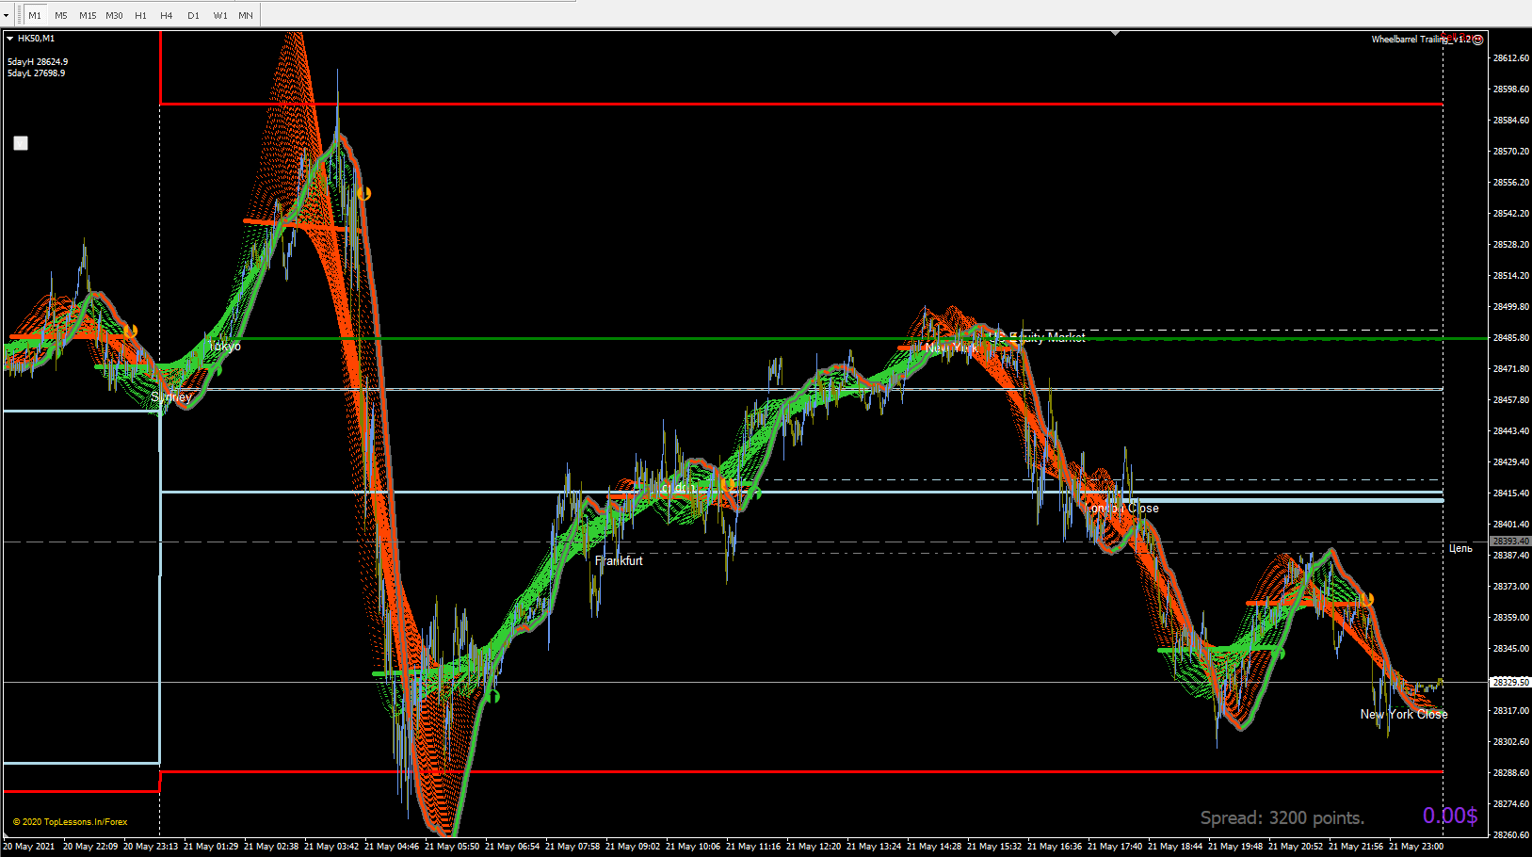Click the 28260.60 price scale value

[x=1510, y=835]
